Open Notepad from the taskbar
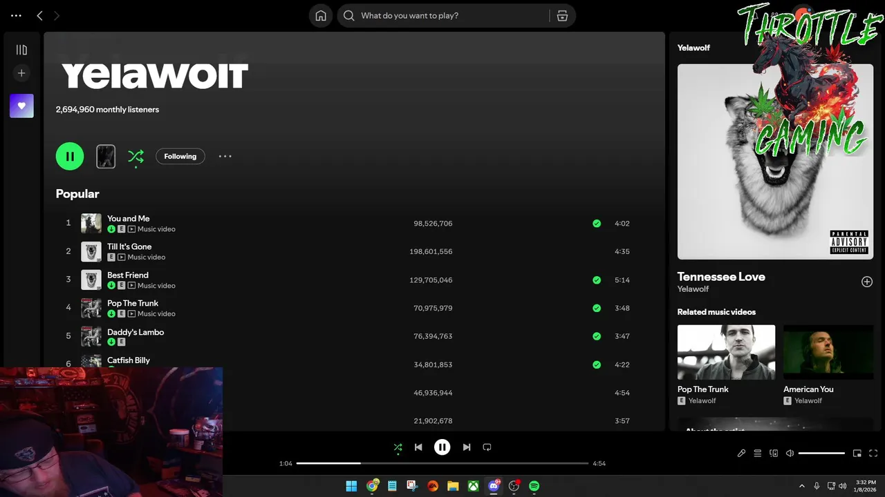This screenshot has width=885, height=497. [392, 486]
